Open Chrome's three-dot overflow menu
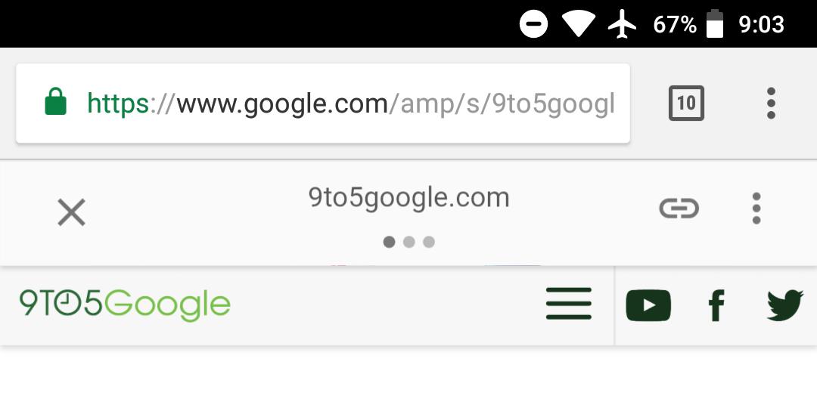Viewport: 817px width, 408px height. [771, 103]
